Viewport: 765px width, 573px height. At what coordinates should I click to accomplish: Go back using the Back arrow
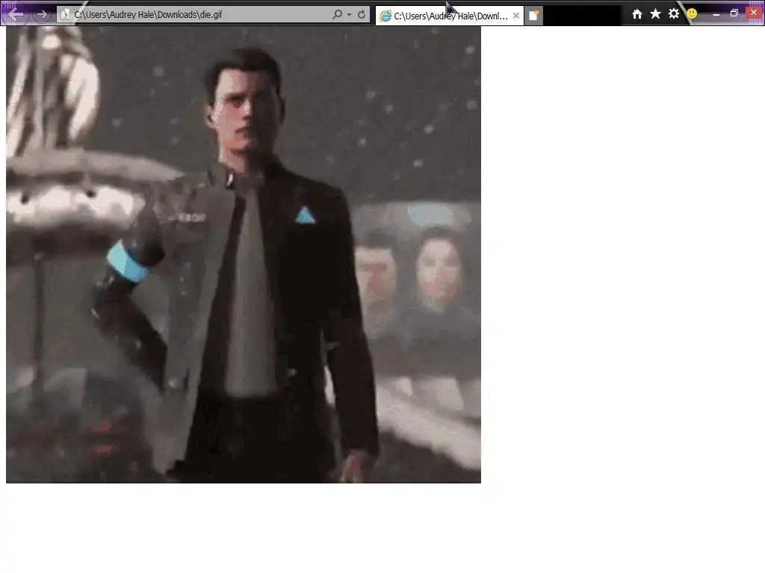[x=15, y=15]
